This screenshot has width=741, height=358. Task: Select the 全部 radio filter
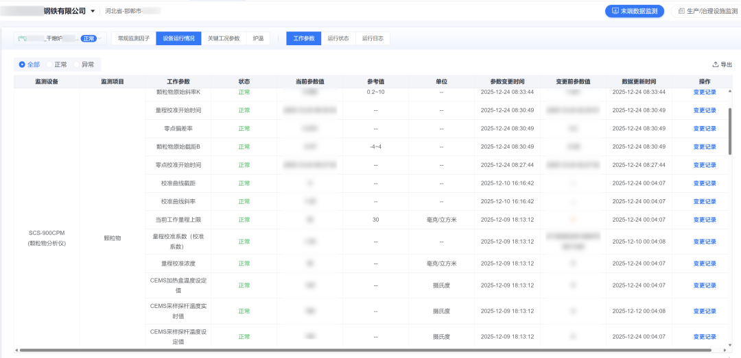coord(22,64)
